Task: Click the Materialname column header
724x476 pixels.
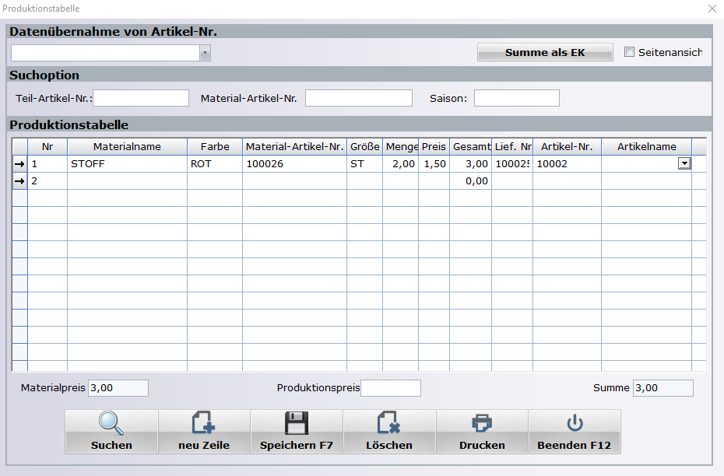Action: point(127,146)
